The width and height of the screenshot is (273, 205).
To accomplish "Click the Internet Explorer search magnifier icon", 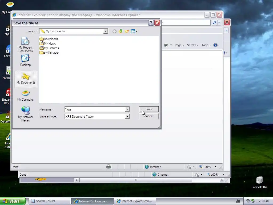I will click(215, 22).
